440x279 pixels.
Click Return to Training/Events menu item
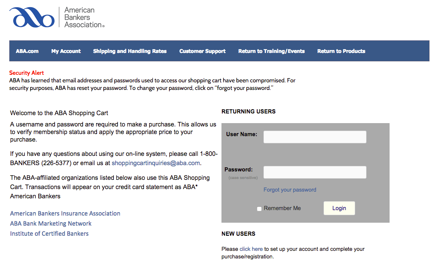[271, 51]
